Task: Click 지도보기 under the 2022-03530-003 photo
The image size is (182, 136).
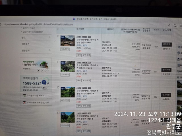Action: click(x=65, y=125)
